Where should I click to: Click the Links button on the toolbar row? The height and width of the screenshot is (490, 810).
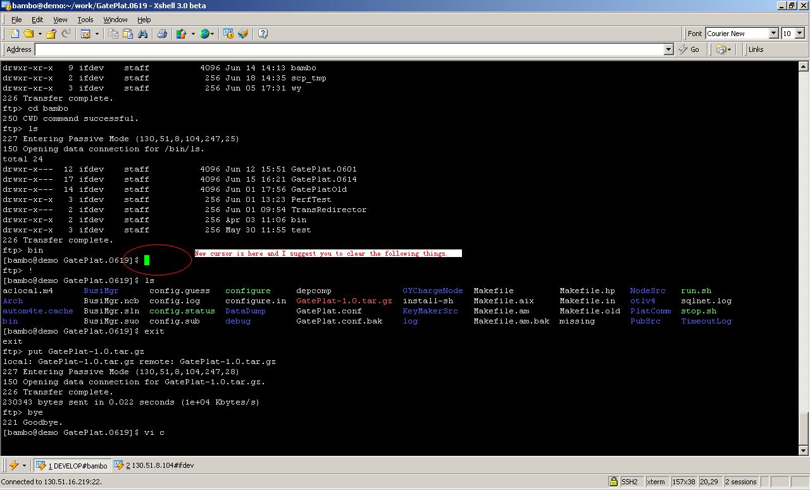757,49
